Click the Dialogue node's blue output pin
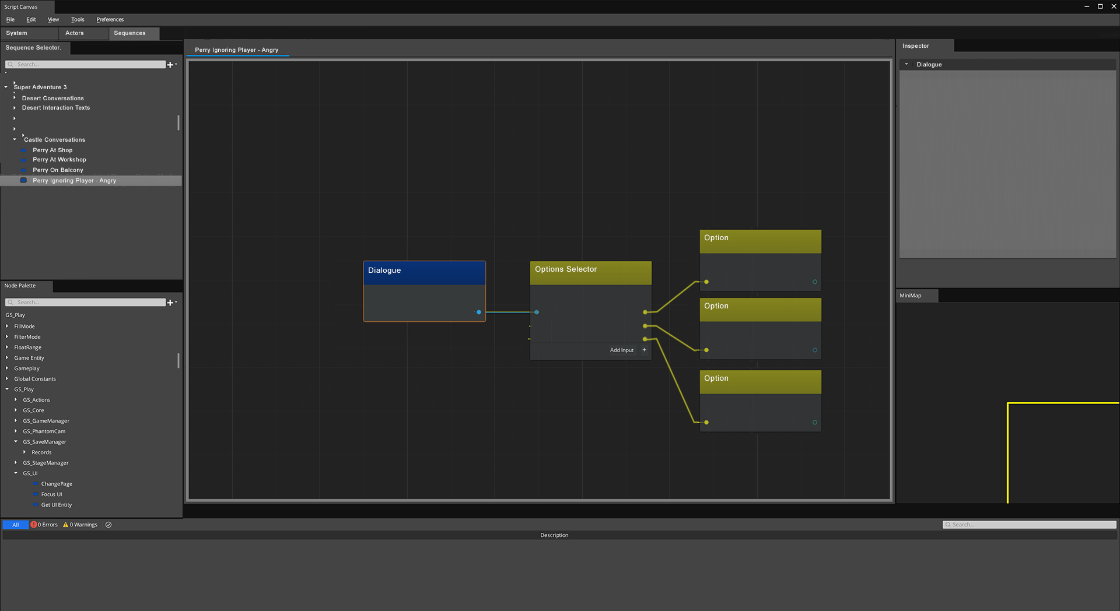 coord(479,312)
